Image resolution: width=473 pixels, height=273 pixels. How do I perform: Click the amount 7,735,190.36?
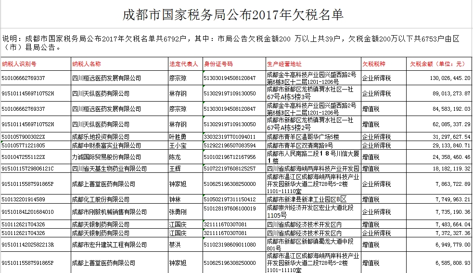point(453,212)
